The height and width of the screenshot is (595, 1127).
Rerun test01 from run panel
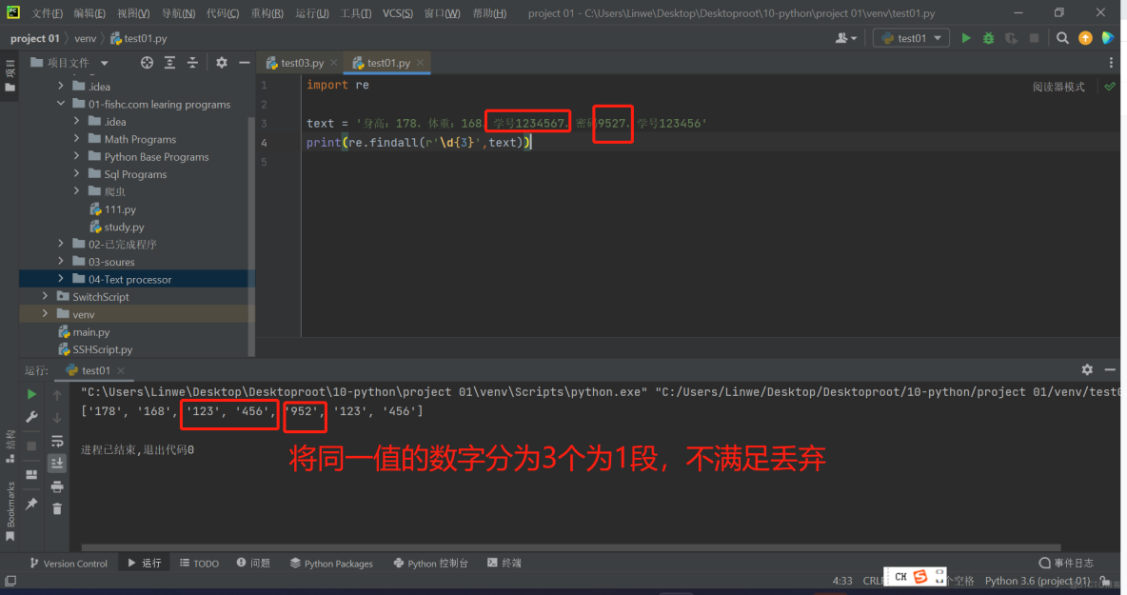click(31, 394)
